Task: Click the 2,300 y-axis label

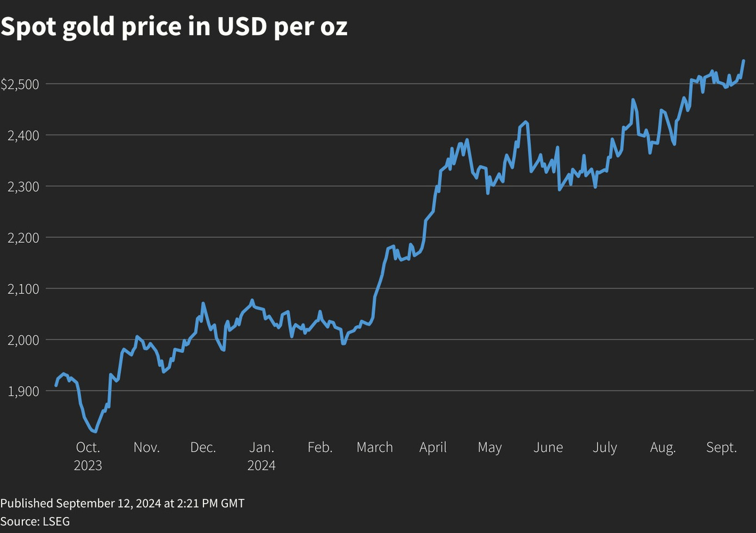Action: coord(23,187)
